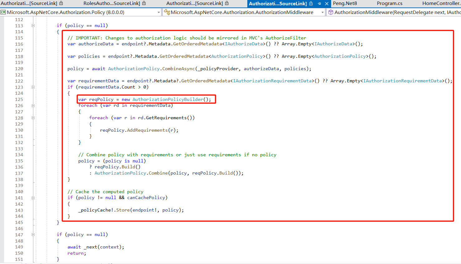The image size is (461, 264).
Task: Toggle the pin icon on the active tab
Action: pyautogui.click(x=319, y=3)
